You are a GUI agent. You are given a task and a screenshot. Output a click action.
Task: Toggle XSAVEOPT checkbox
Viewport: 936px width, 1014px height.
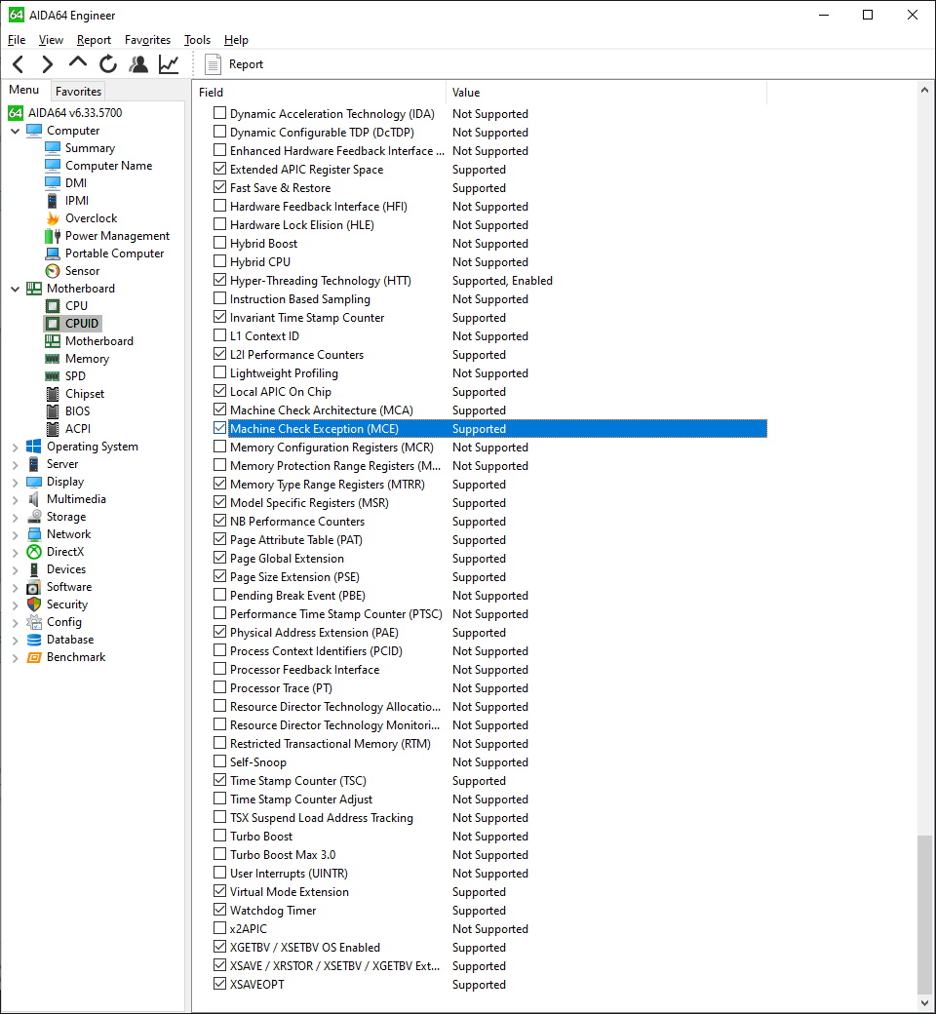220,984
